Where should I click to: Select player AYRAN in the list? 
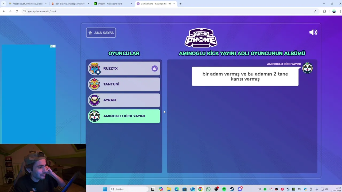click(124, 100)
